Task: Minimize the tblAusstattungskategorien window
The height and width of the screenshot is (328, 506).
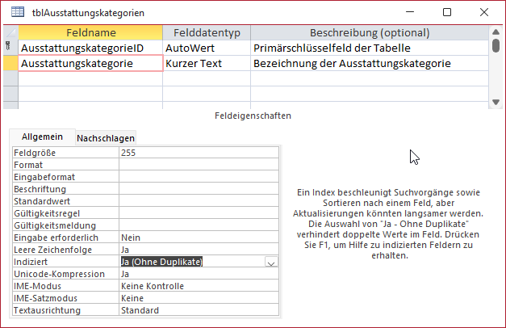Action: pyautogui.click(x=410, y=12)
